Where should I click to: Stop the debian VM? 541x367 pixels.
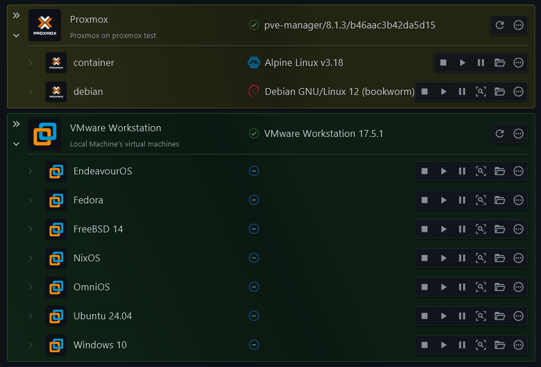425,91
